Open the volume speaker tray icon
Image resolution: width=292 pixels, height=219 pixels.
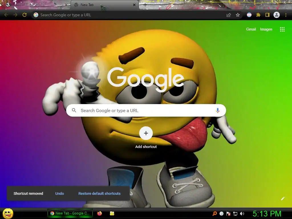(242, 214)
